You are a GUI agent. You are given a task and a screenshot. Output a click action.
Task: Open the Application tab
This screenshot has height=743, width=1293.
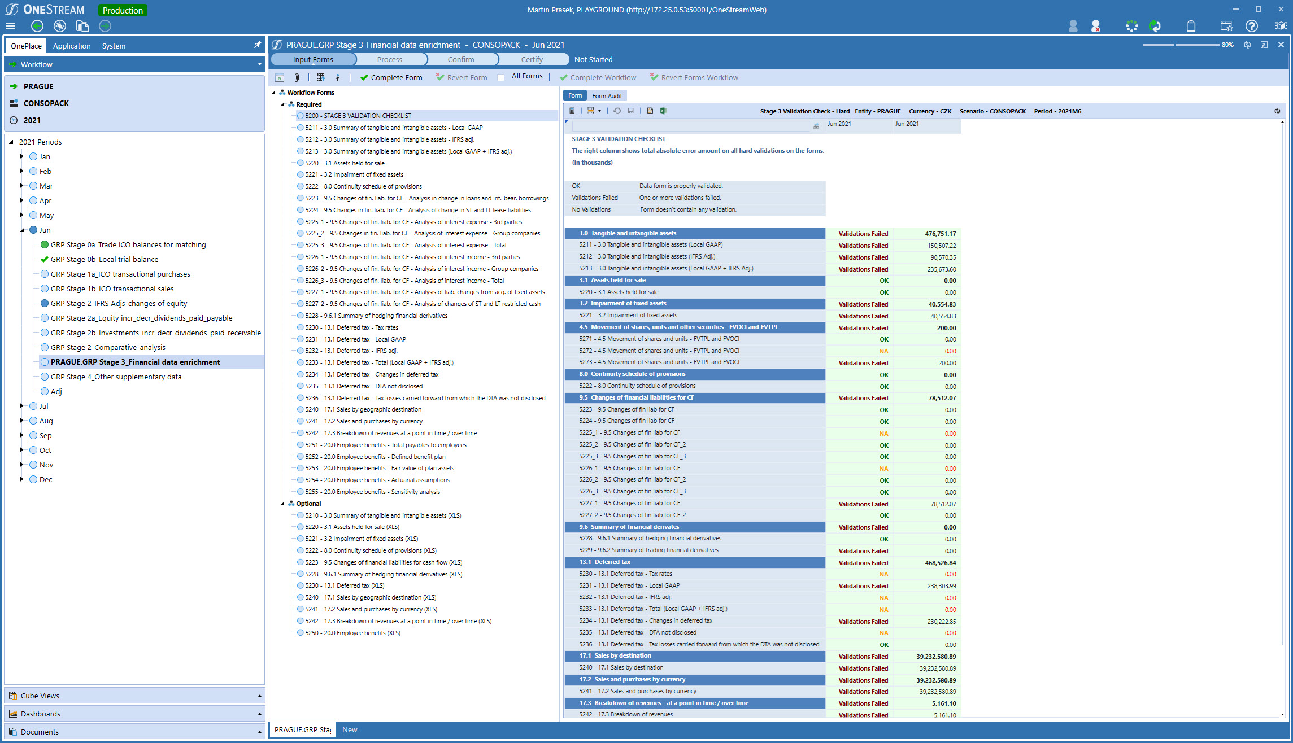pos(72,46)
